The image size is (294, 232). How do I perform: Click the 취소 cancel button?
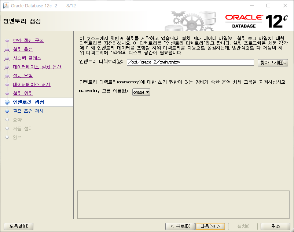[275, 226]
